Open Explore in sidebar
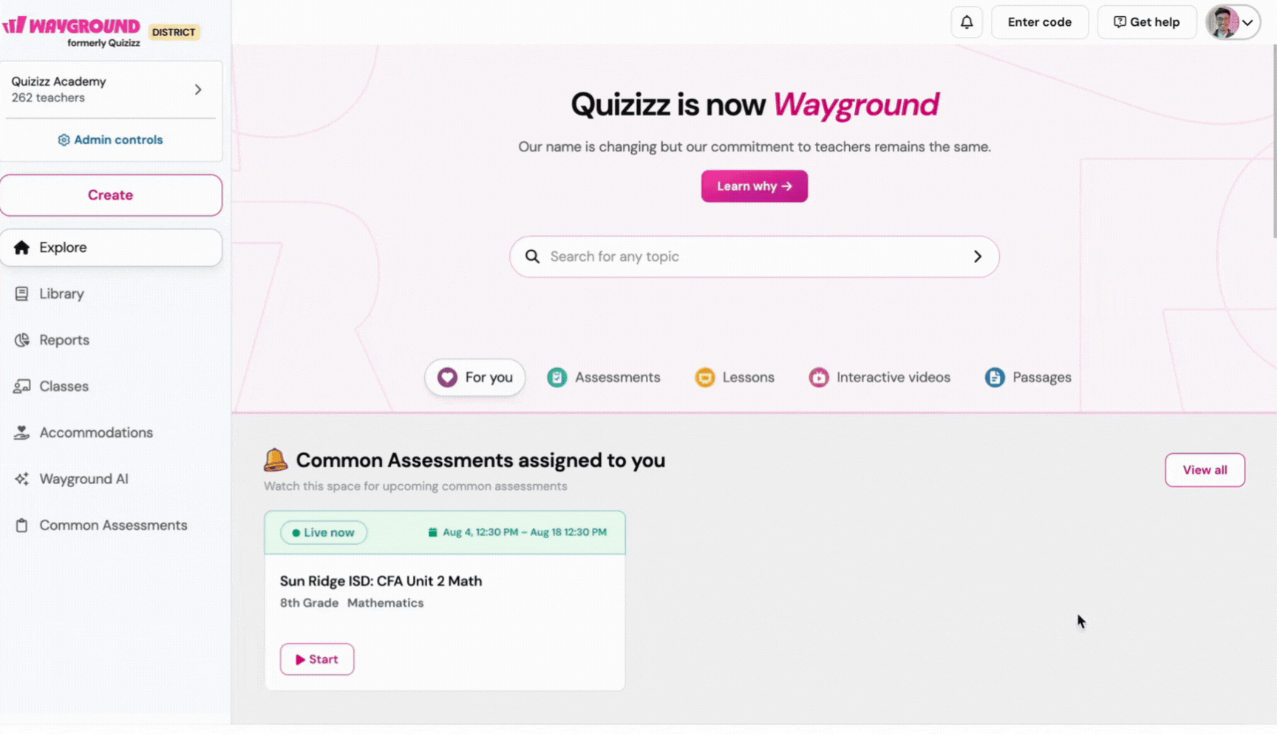This screenshot has height=734, width=1277. (x=111, y=248)
